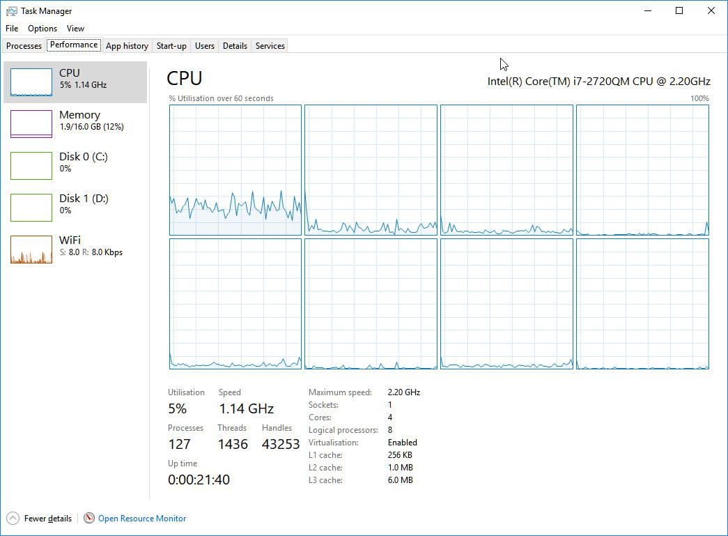Open Resource Monitor link

142,519
